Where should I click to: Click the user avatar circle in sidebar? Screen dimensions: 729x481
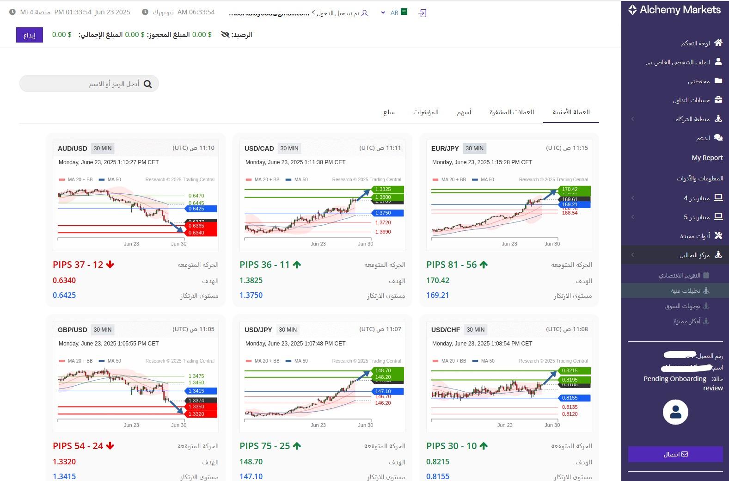[x=675, y=412]
